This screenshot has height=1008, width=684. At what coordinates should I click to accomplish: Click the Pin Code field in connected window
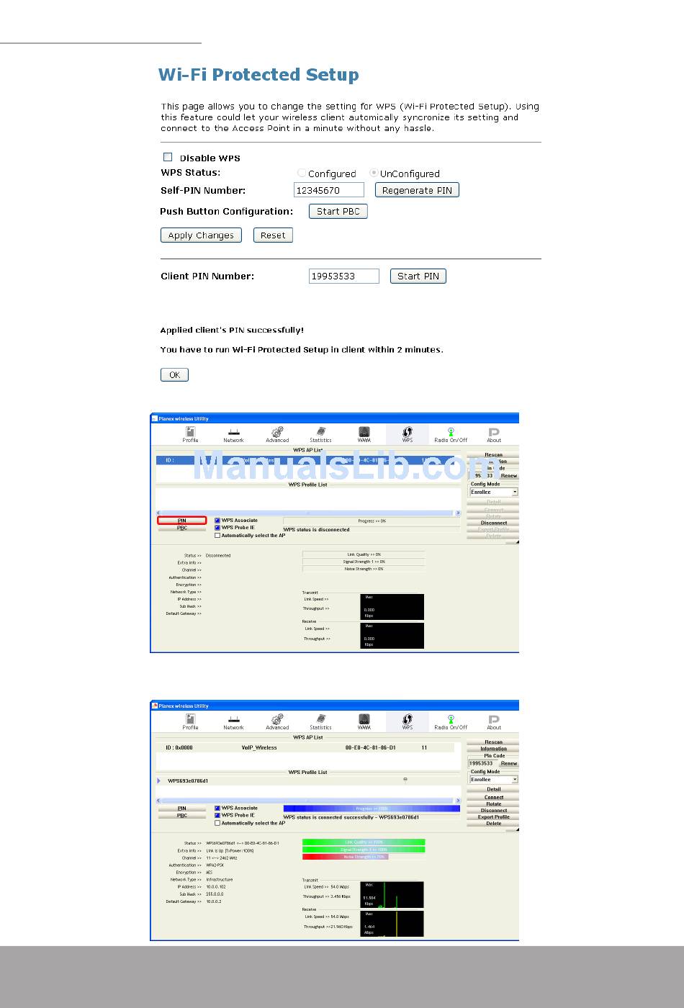click(x=483, y=763)
